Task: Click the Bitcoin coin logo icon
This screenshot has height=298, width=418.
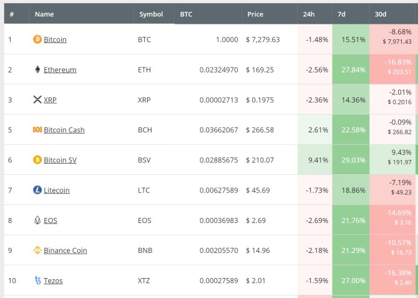Action: pos(37,39)
